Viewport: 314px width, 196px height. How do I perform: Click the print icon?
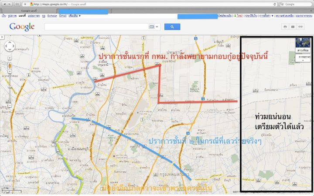pos(285,27)
